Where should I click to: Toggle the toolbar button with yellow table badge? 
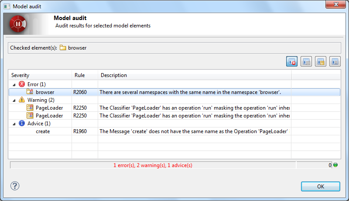(321, 61)
